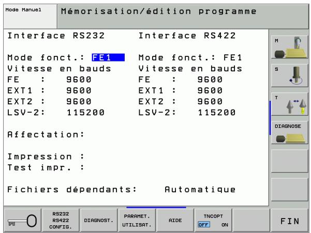Click the Impression : line
Image resolution: width=311 pixels, height=233 pixels.
tap(46, 157)
